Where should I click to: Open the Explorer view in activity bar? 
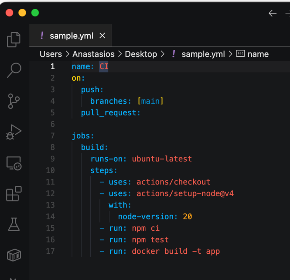coord(14,39)
